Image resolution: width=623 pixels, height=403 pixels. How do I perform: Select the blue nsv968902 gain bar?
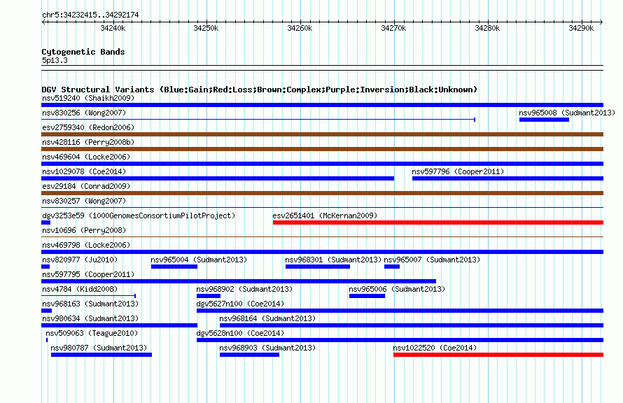pyautogui.click(x=208, y=296)
